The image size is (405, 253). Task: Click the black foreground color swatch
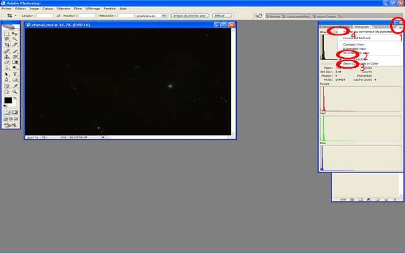click(x=8, y=100)
